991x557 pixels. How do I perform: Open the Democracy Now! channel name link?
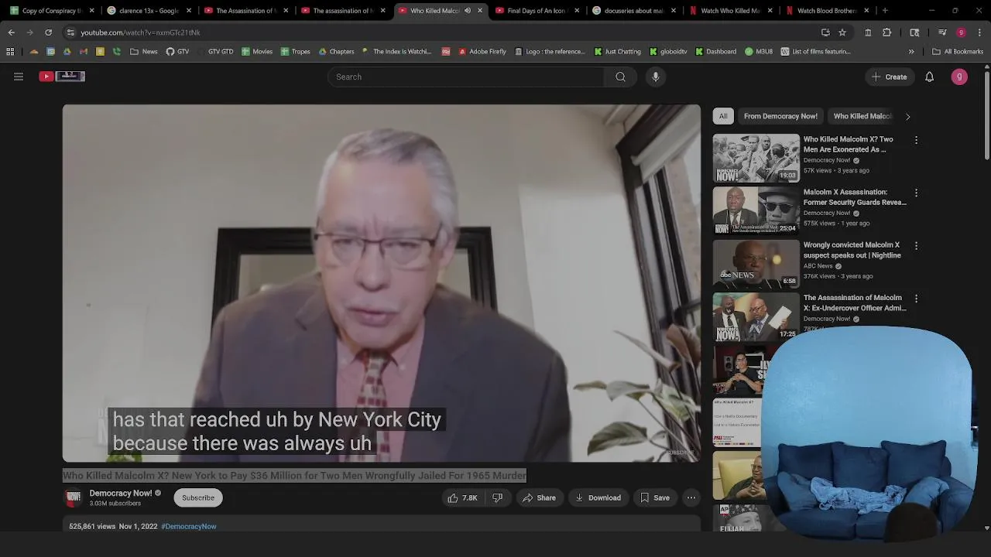click(121, 493)
